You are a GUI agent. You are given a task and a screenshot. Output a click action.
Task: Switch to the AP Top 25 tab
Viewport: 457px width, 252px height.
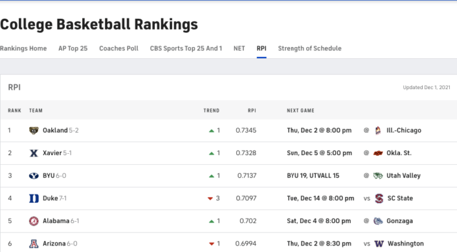click(x=73, y=48)
